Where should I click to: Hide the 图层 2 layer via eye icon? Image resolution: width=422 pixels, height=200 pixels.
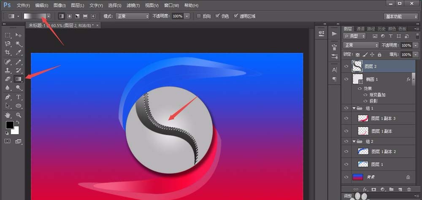pos(346,66)
